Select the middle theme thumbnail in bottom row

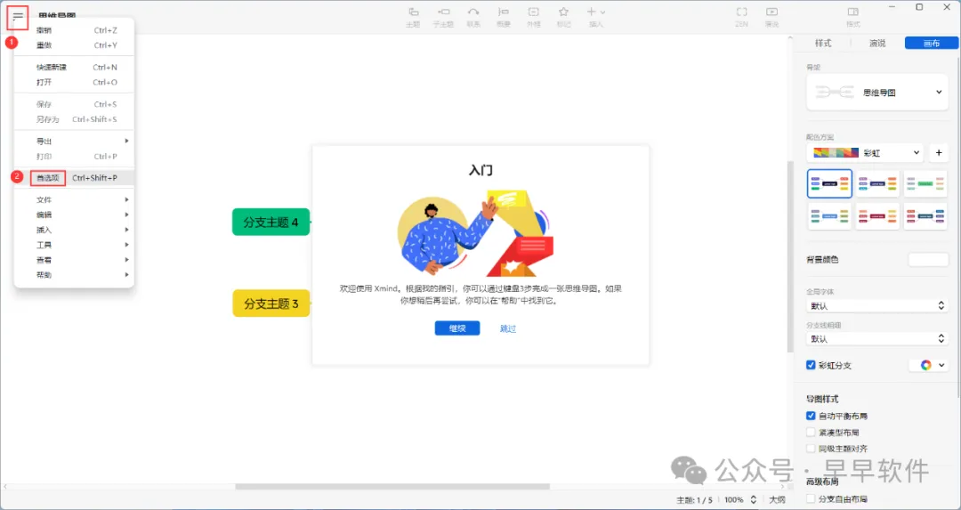coord(877,216)
